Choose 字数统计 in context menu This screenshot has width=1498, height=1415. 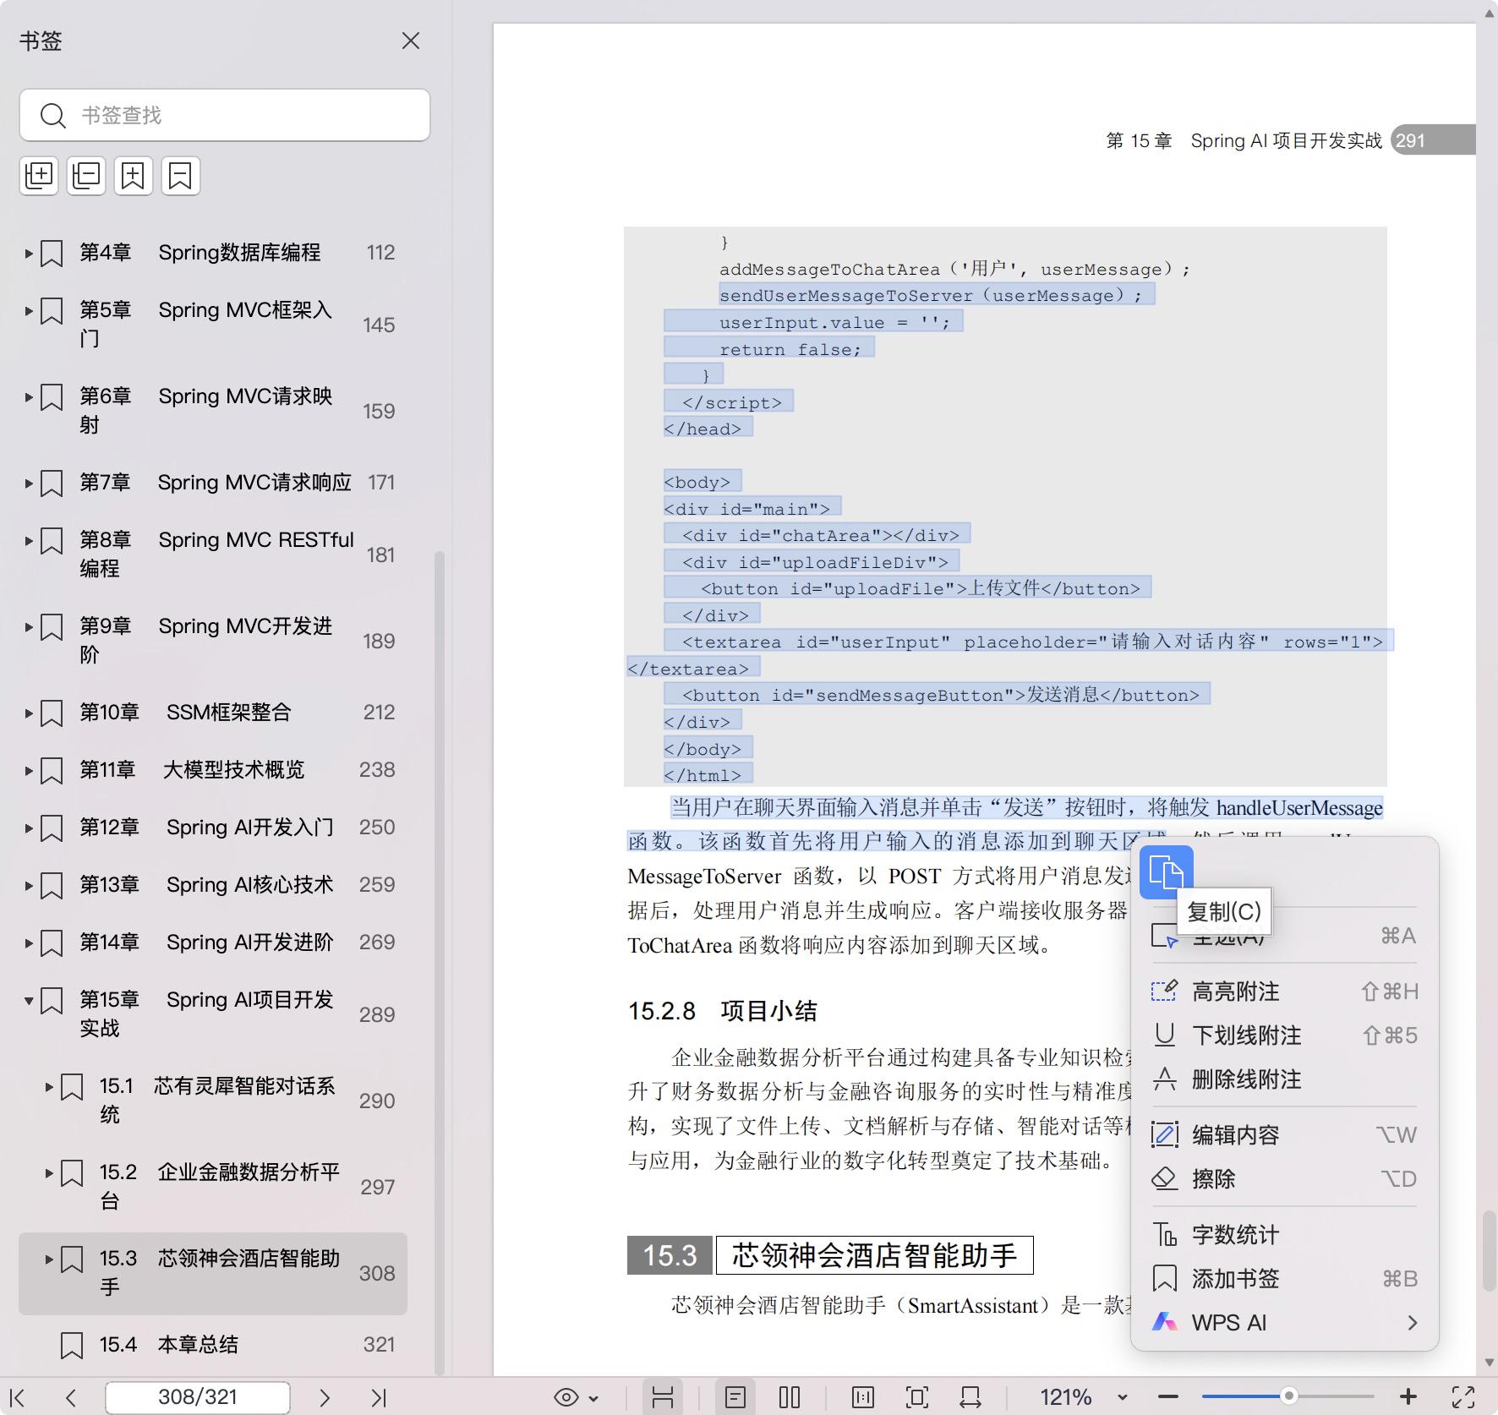click(1235, 1235)
